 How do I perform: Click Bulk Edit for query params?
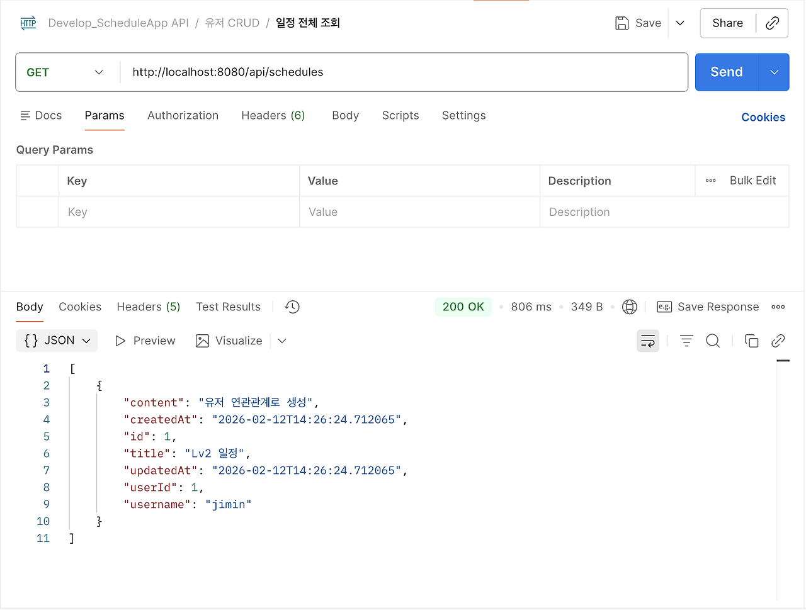point(752,181)
